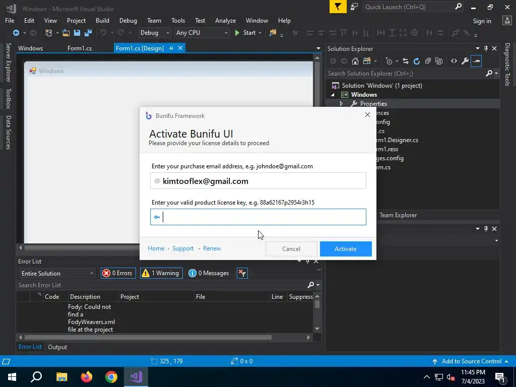
Task: Click Cancel in the Bunifu dialog
Action: coord(291,249)
